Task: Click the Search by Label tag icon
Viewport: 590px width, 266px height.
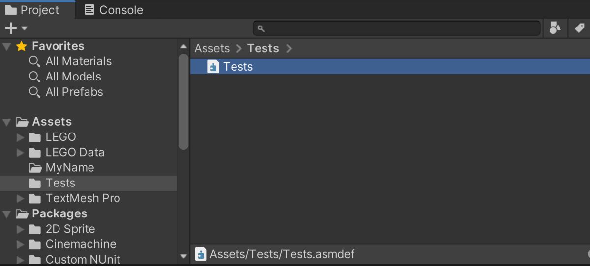Action: click(x=579, y=28)
